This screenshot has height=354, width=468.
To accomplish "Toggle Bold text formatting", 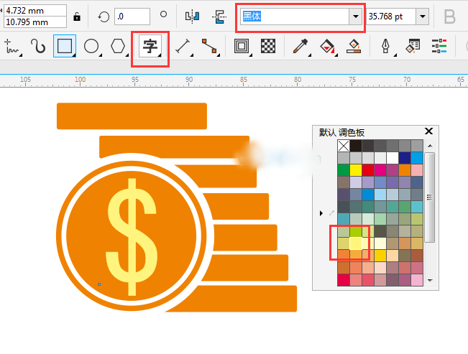I will point(451,17).
